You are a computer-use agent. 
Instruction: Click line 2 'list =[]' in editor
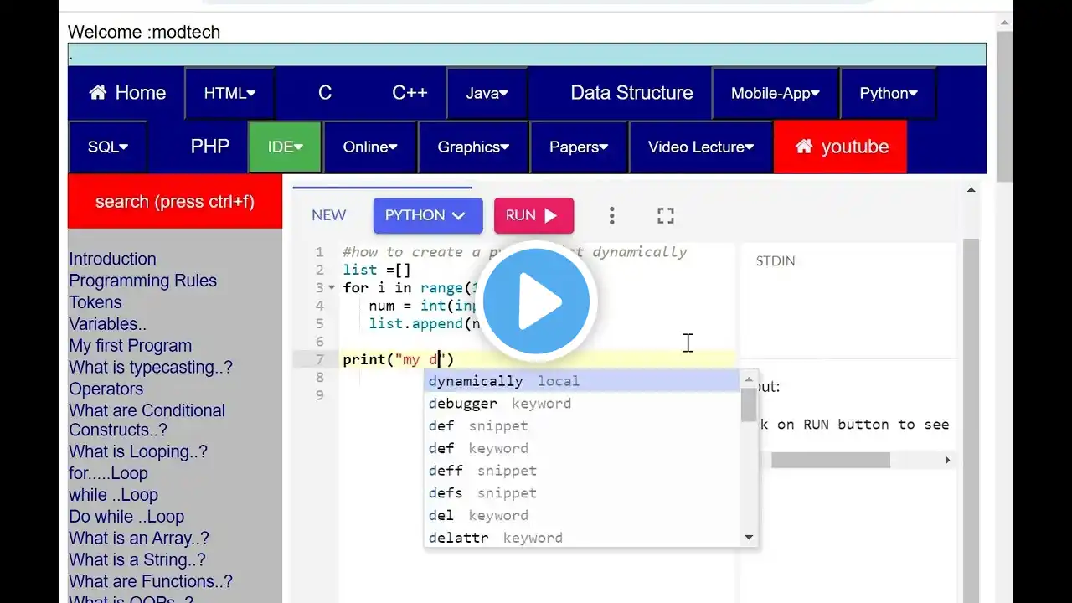(377, 270)
